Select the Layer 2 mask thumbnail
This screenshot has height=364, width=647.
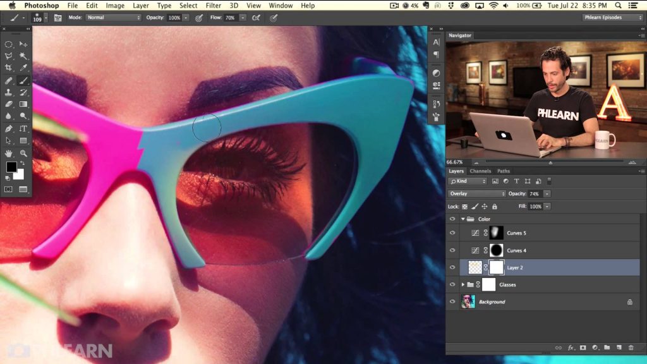point(497,267)
